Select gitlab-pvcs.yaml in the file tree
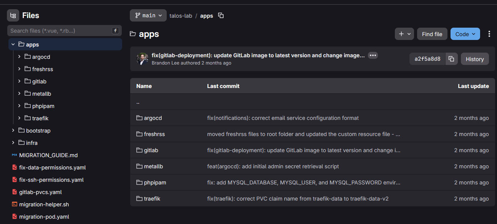This screenshot has height=224, width=497. coord(40,192)
